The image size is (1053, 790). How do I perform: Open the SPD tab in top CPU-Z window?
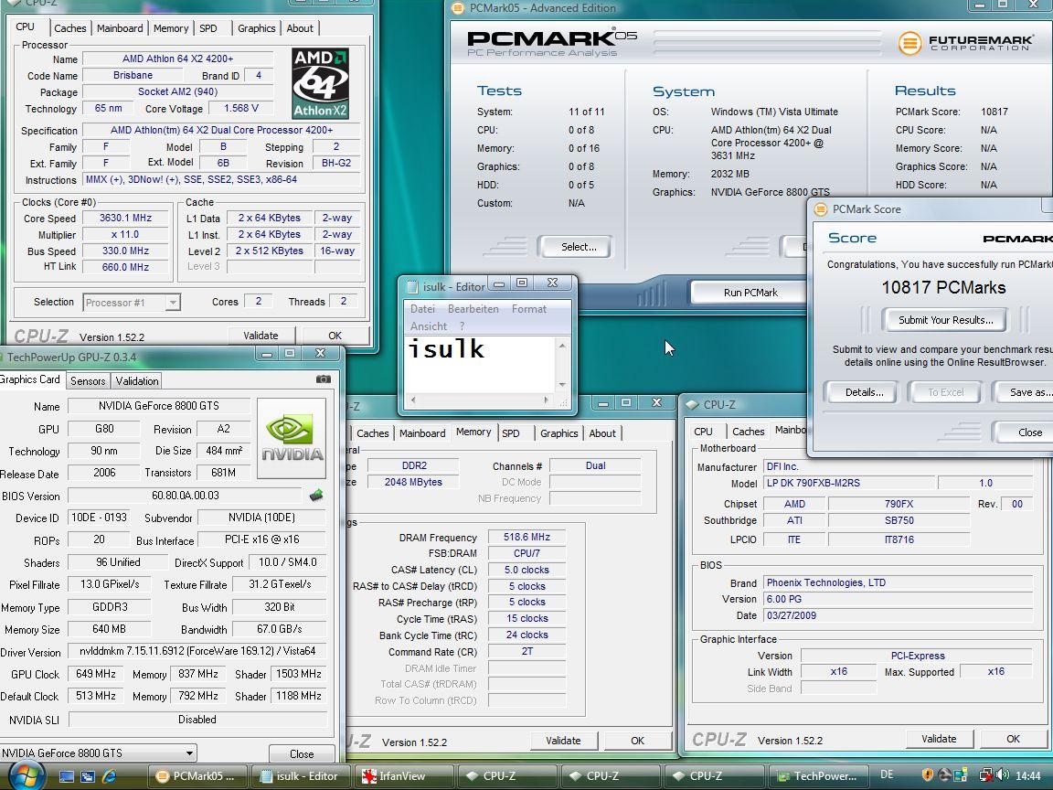pos(208,28)
